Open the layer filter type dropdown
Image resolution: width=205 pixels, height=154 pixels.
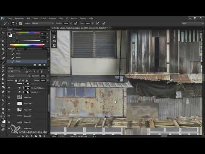14,71
